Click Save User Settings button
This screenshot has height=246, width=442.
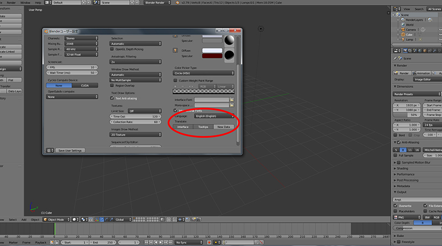coord(70,150)
